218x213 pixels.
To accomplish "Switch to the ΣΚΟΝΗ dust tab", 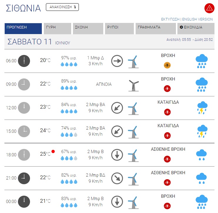I will click(88, 28).
